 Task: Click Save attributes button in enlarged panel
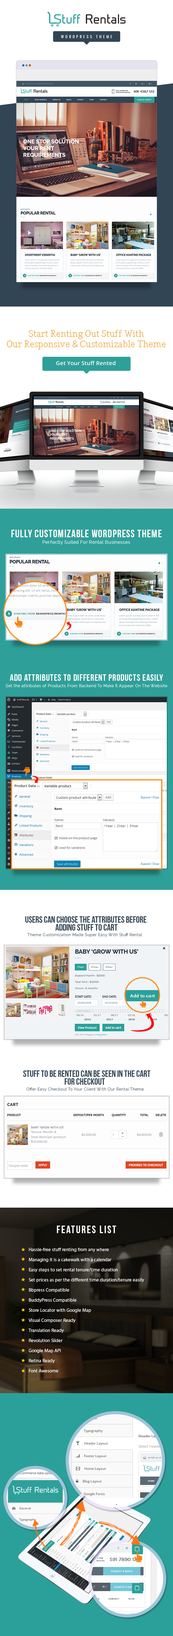click(67, 864)
